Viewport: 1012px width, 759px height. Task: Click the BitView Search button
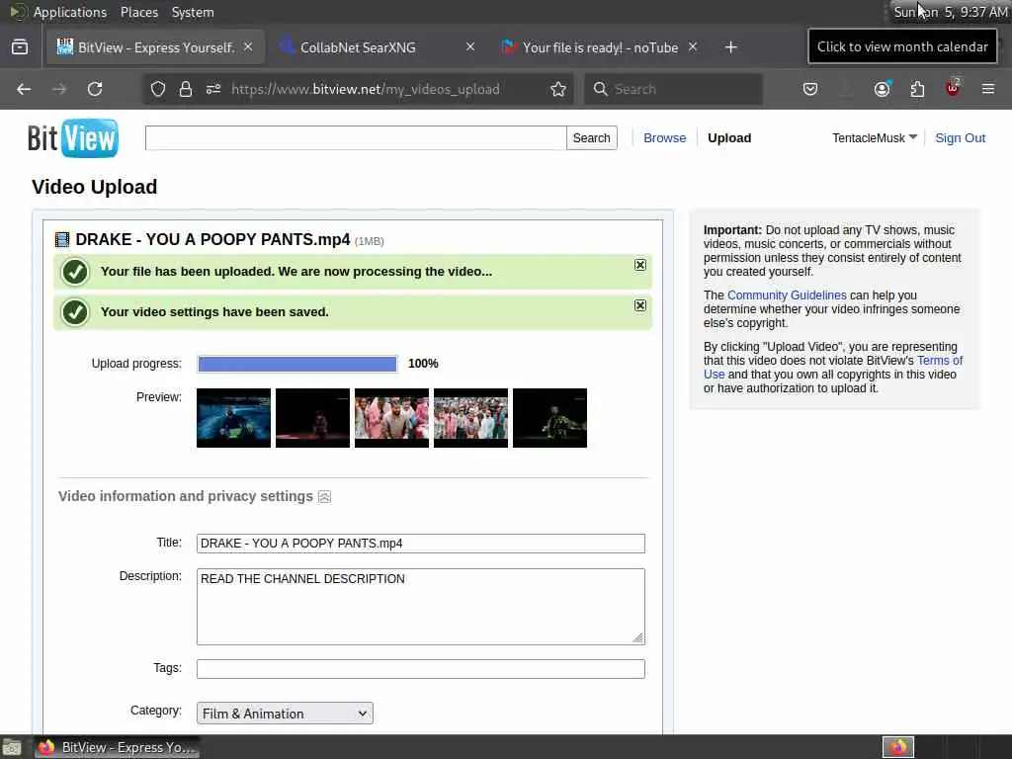[592, 138]
